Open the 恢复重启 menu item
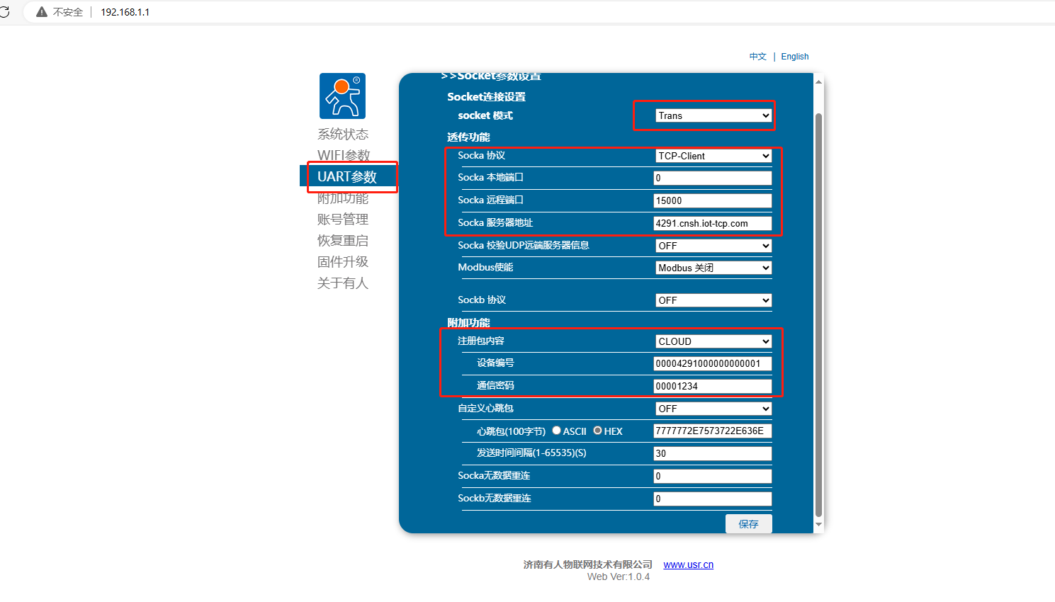Viewport: 1055px width, 602px height. pos(343,241)
